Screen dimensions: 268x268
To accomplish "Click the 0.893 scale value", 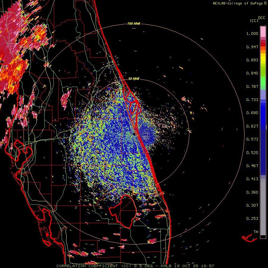I will pyautogui.click(x=252, y=60).
